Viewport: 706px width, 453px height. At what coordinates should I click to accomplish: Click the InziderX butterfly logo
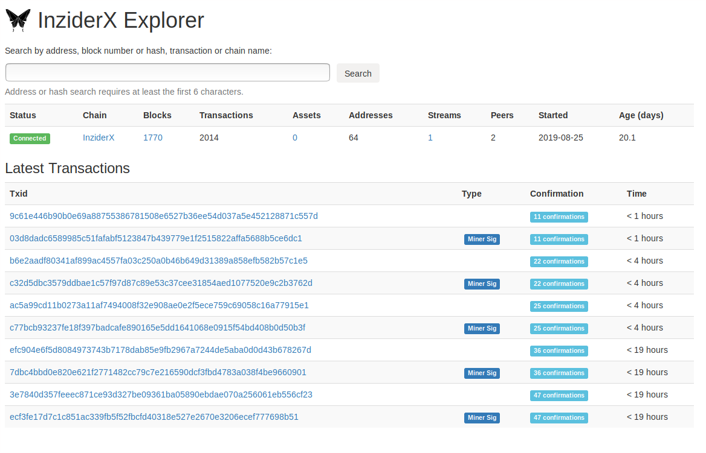pyautogui.click(x=18, y=21)
